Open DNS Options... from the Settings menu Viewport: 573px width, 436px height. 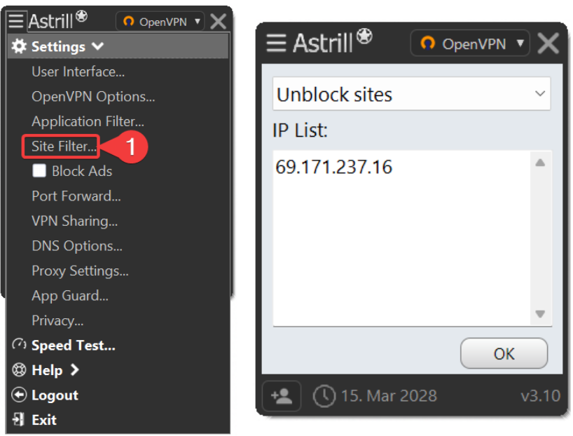point(77,246)
